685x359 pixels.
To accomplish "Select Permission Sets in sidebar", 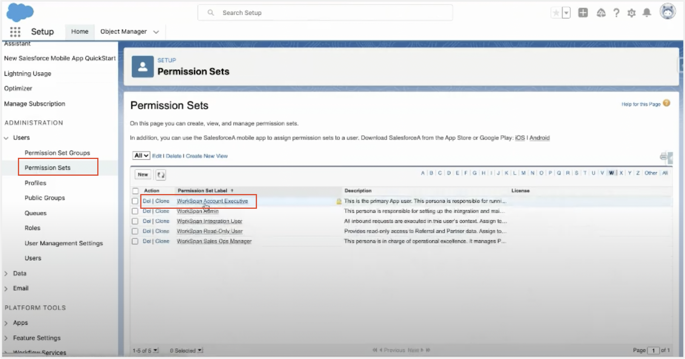I will (47, 168).
